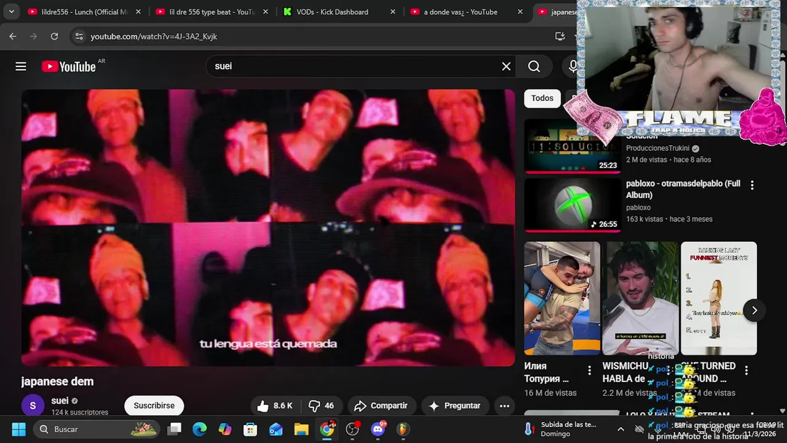The image size is (787, 443).
Task: Open Microsoft Store from taskbar
Action: coord(250,429)
